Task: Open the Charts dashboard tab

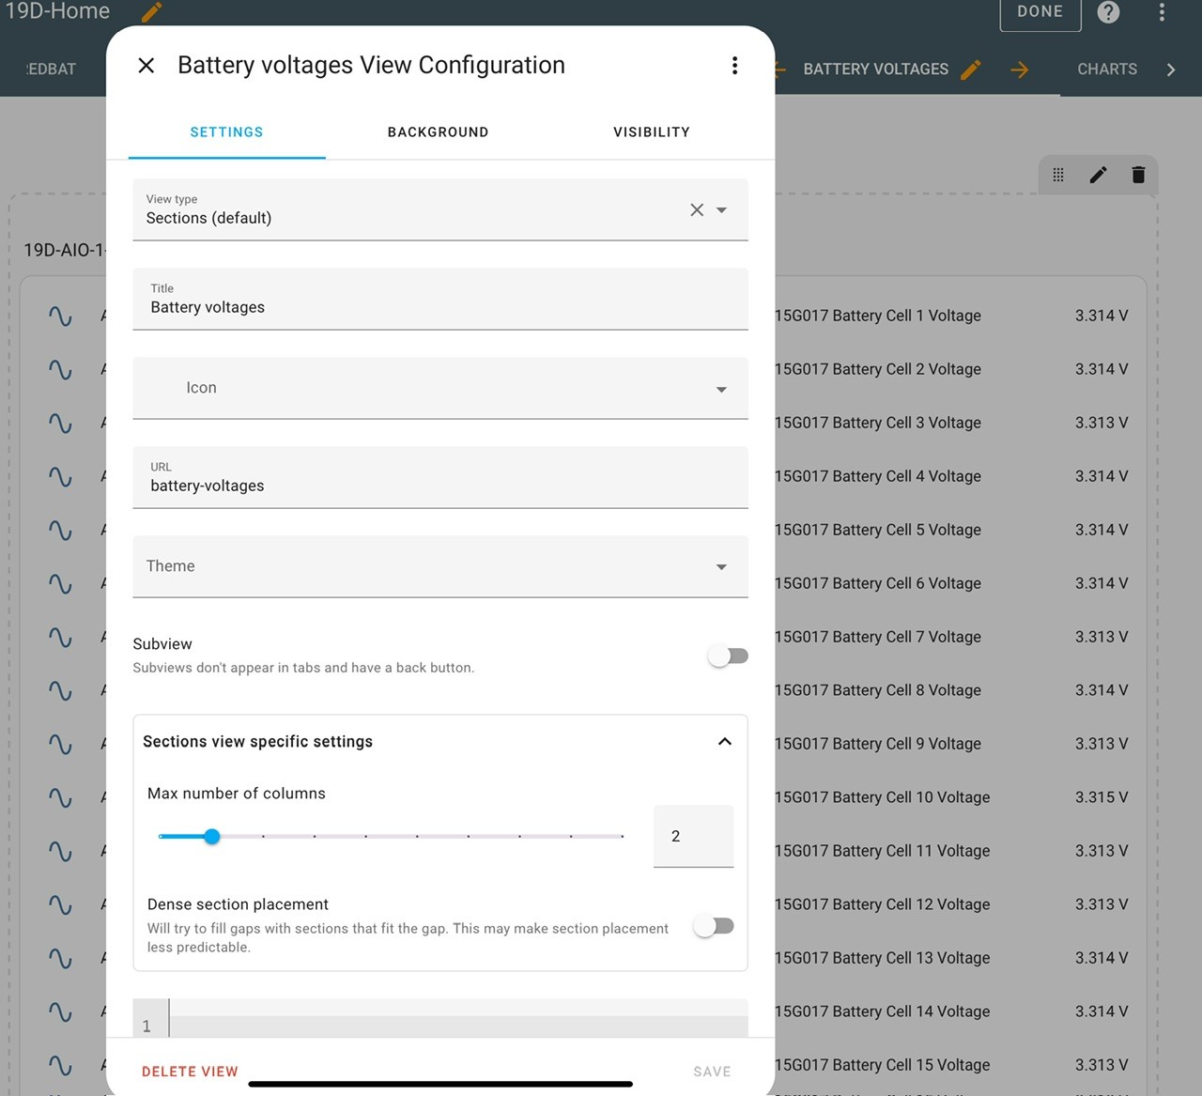Action: (x=1107, y=69)
